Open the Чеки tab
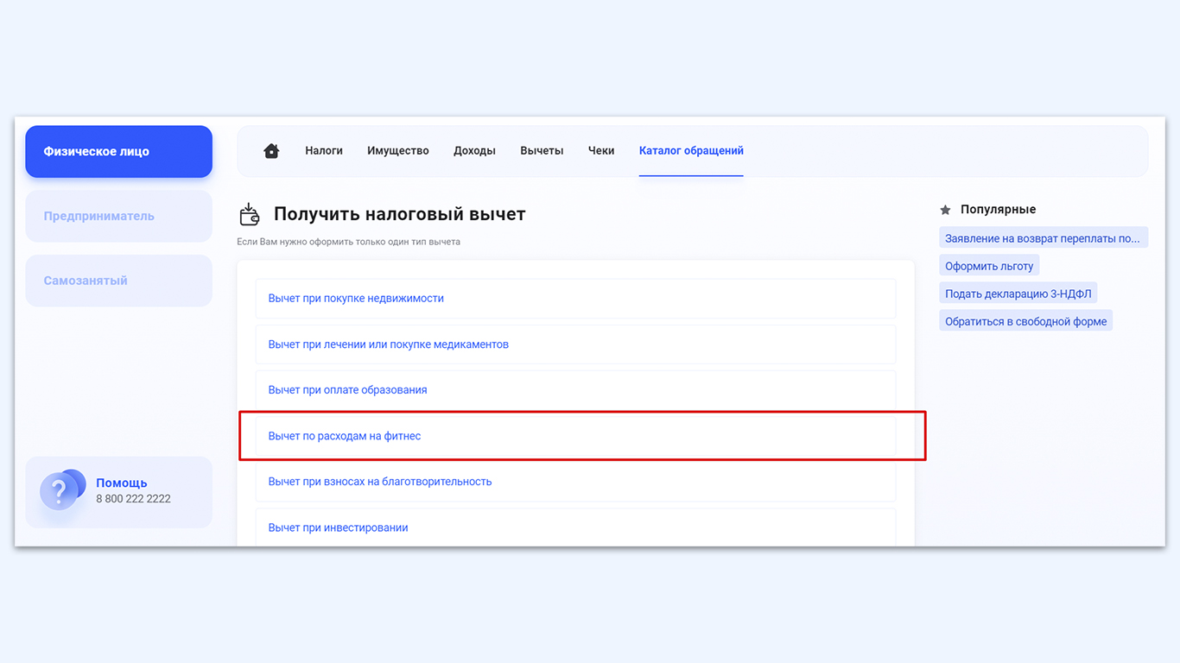Image resolution: width=1180 pixels, height=663 pixels. (x=601, y=151)
